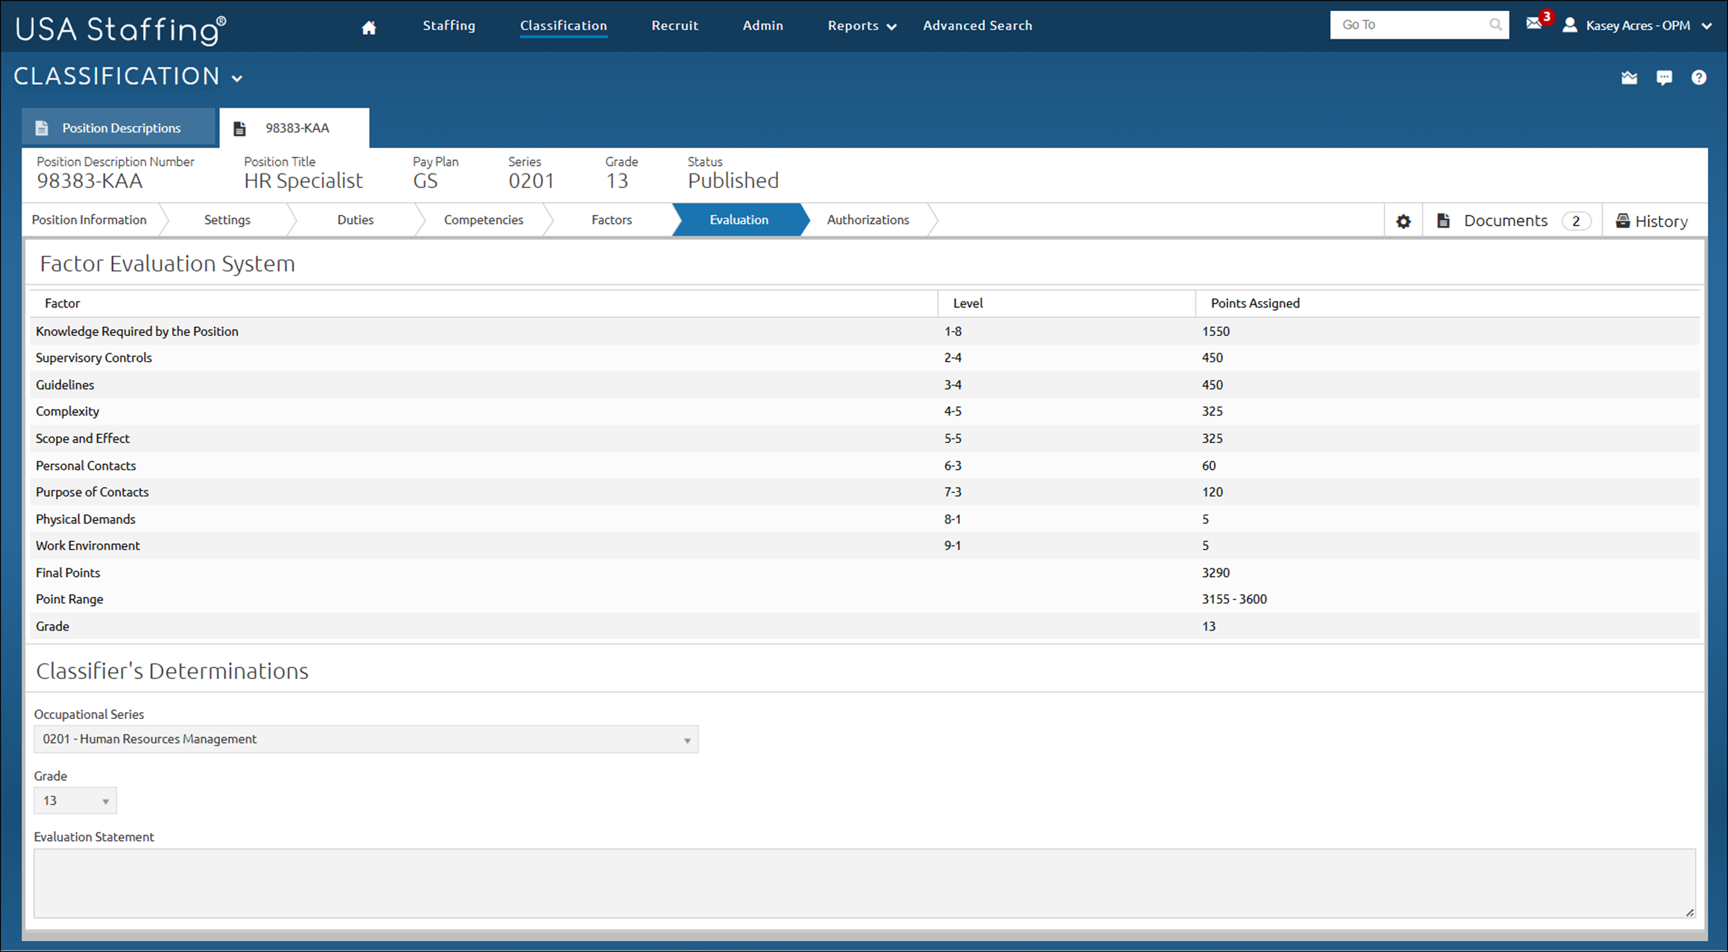Click the Published status text

[733, 180]
